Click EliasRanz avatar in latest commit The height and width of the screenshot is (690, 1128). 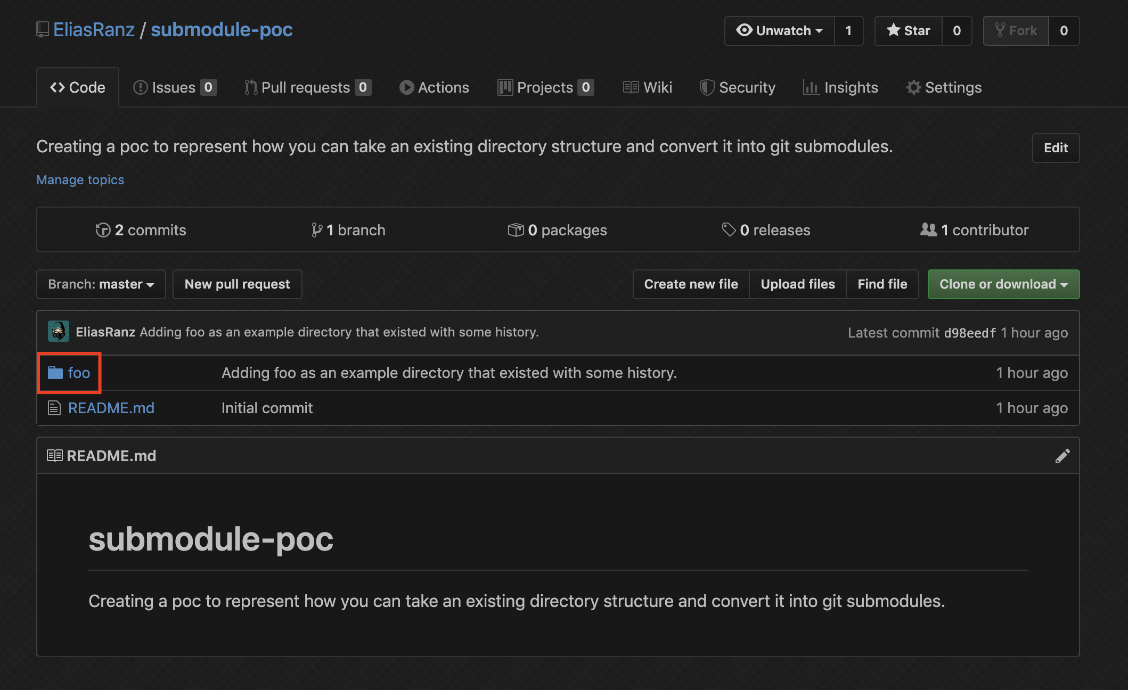pos(59,331)
